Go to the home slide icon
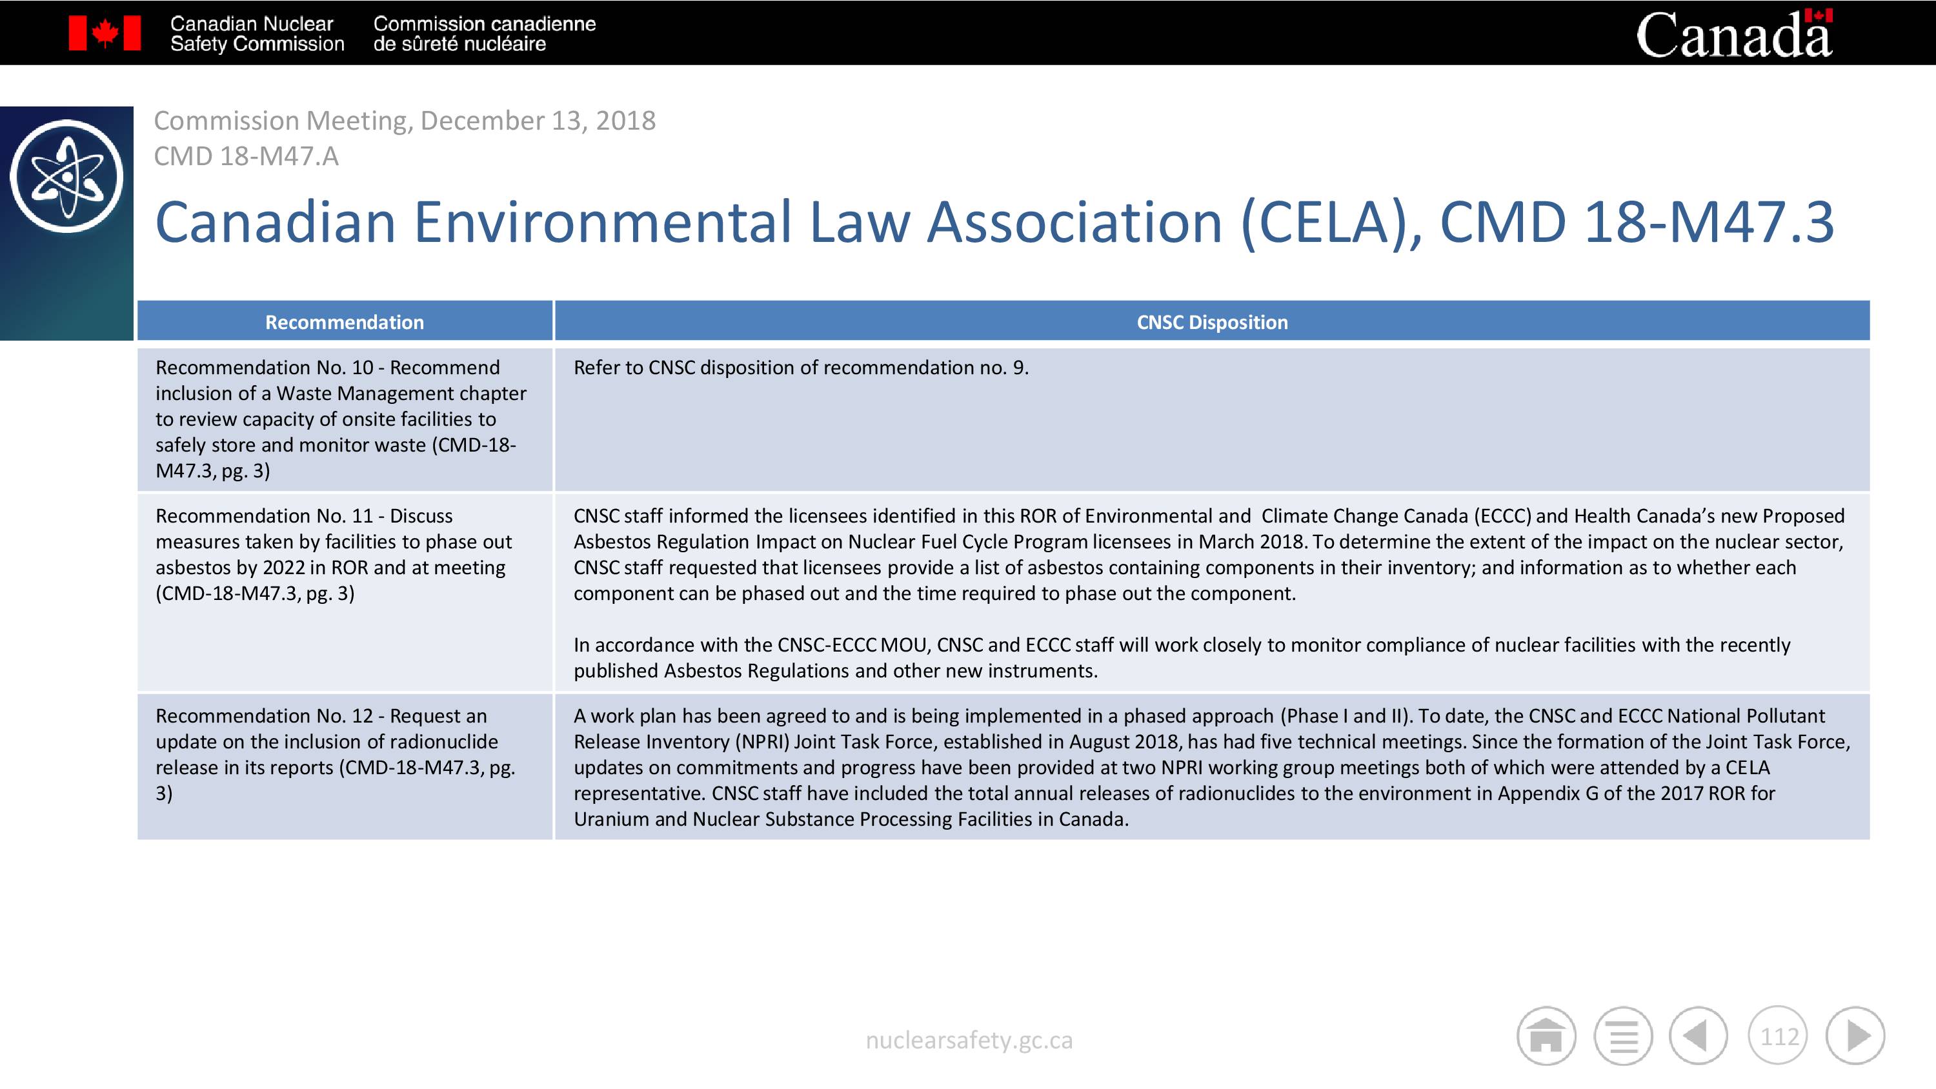 point(1546,1035)
